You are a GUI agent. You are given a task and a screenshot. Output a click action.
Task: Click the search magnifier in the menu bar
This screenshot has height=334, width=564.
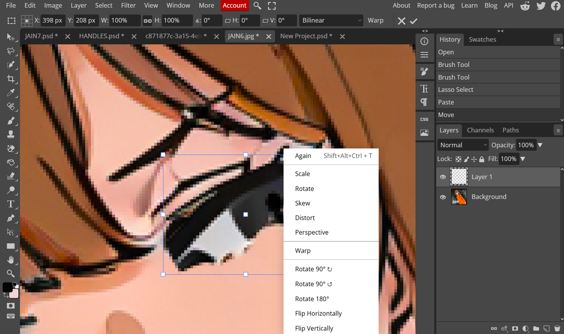(257, 6)
